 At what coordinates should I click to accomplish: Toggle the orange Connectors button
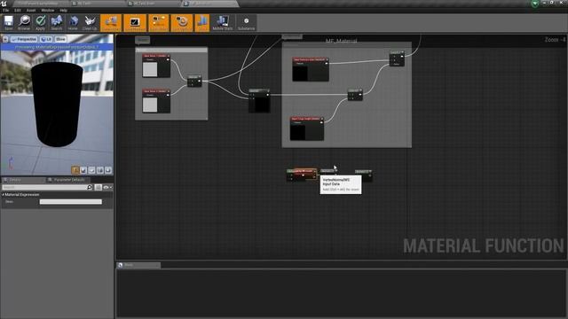point(111,23)
